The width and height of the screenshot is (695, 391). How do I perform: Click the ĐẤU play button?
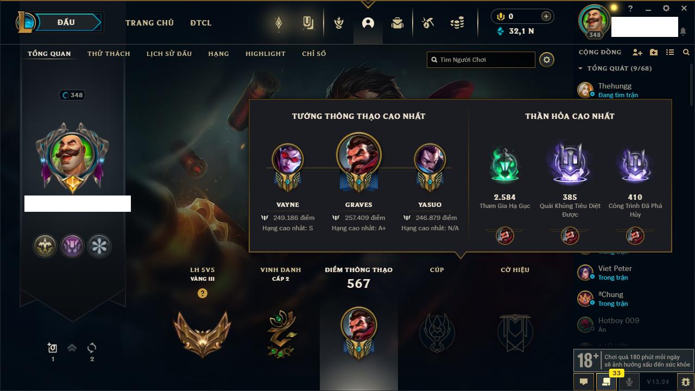pos(66,22)
